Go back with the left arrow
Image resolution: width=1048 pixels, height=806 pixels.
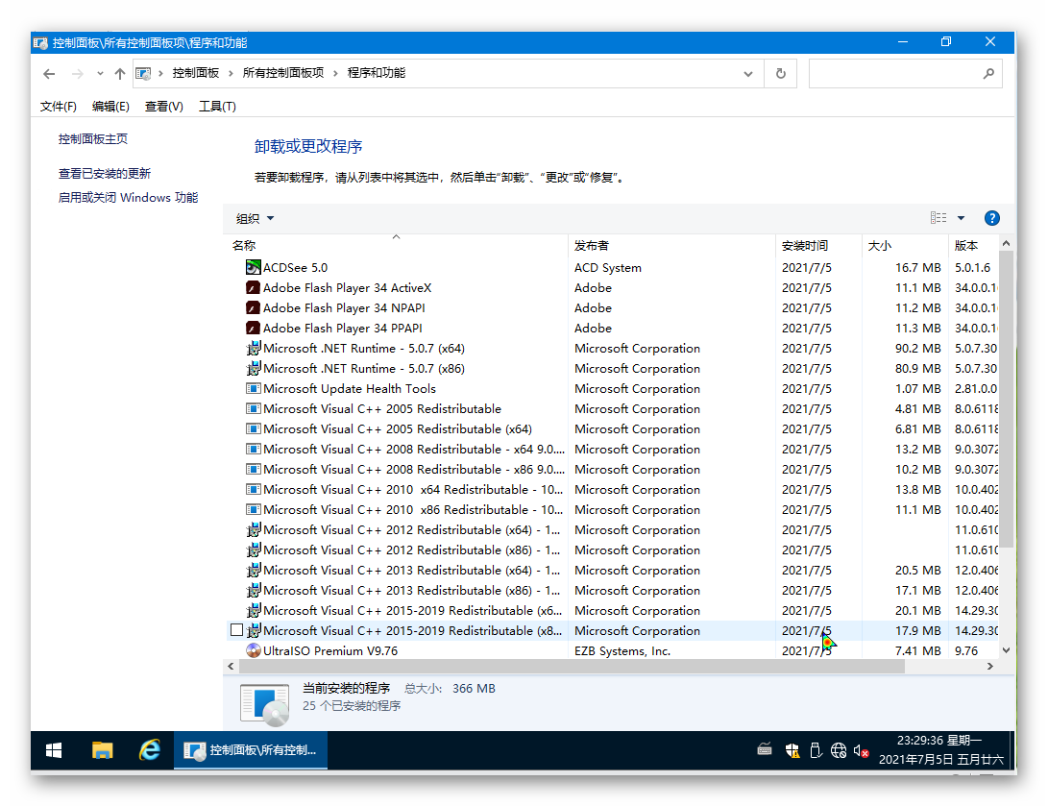pos(49,74)
